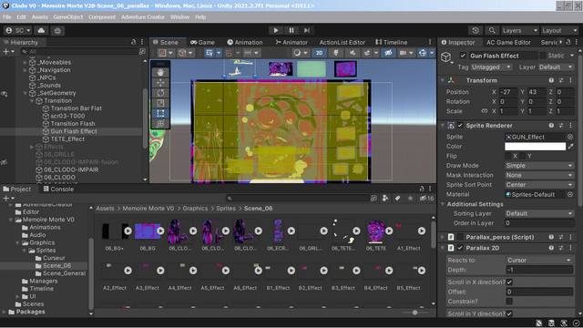Open the GameObject menu
This screenshot has height=328, width=583.
[68, 17]
